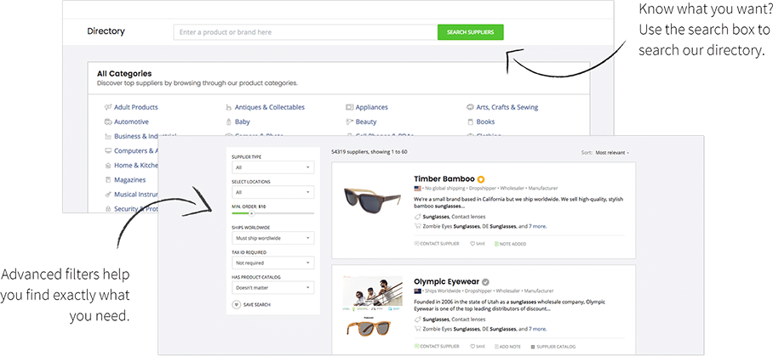
Task: Click flag icon under Olympic Eyewear
Action: click(x=417, y=291)
